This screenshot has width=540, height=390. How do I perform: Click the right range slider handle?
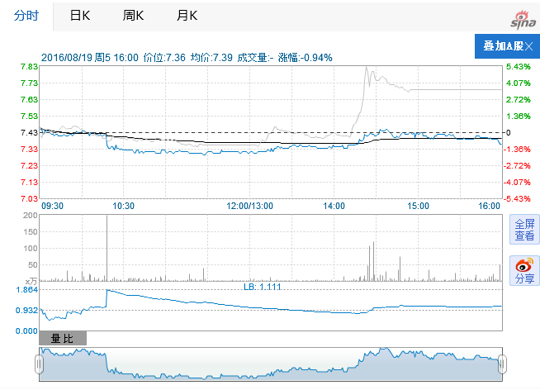(501, 364)
